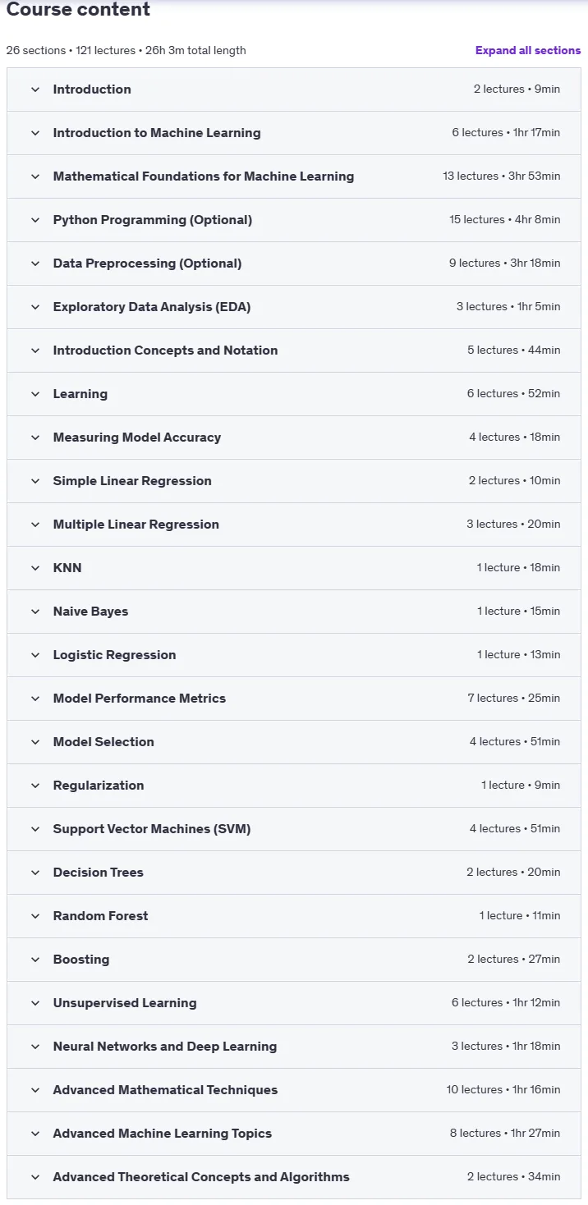Click the arrow icon next to KNN
Image resolution: width=588 pixels, height=1205 pixels.
coord(35,568)
